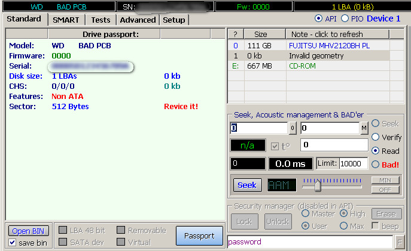The height and width of the screenshot is (251, 411).
Task: Click the Passport button
Action: (x=199, y=235)
